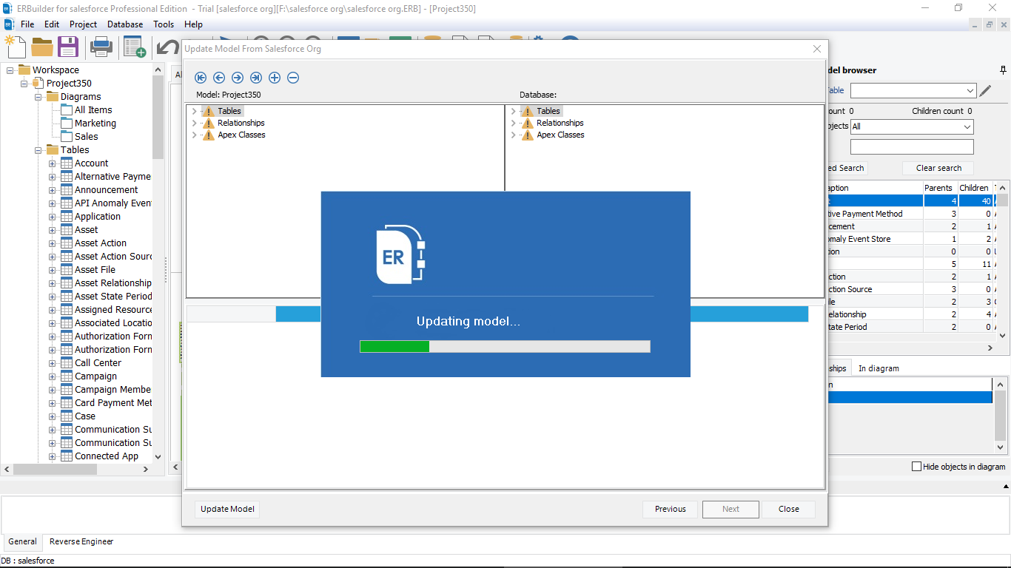Click the Add table toolbar icon

(x=135, y=47)
